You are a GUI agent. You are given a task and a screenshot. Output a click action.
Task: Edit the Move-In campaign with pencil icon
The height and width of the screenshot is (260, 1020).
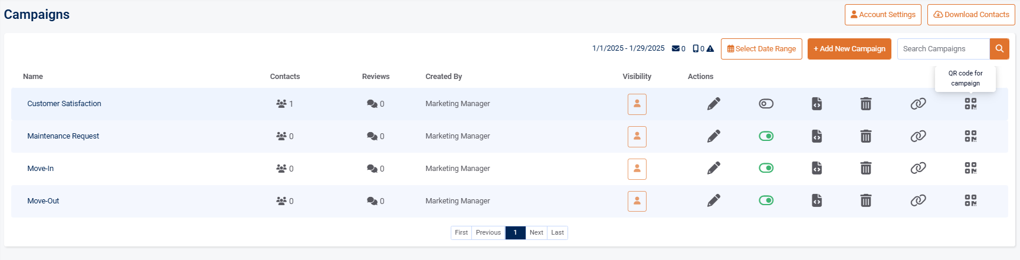point(713,169)
